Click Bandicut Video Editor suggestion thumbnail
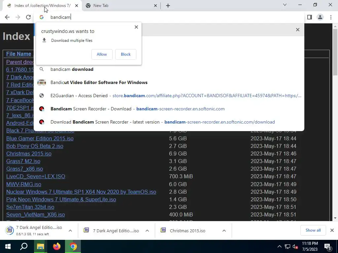 point(42,82)
